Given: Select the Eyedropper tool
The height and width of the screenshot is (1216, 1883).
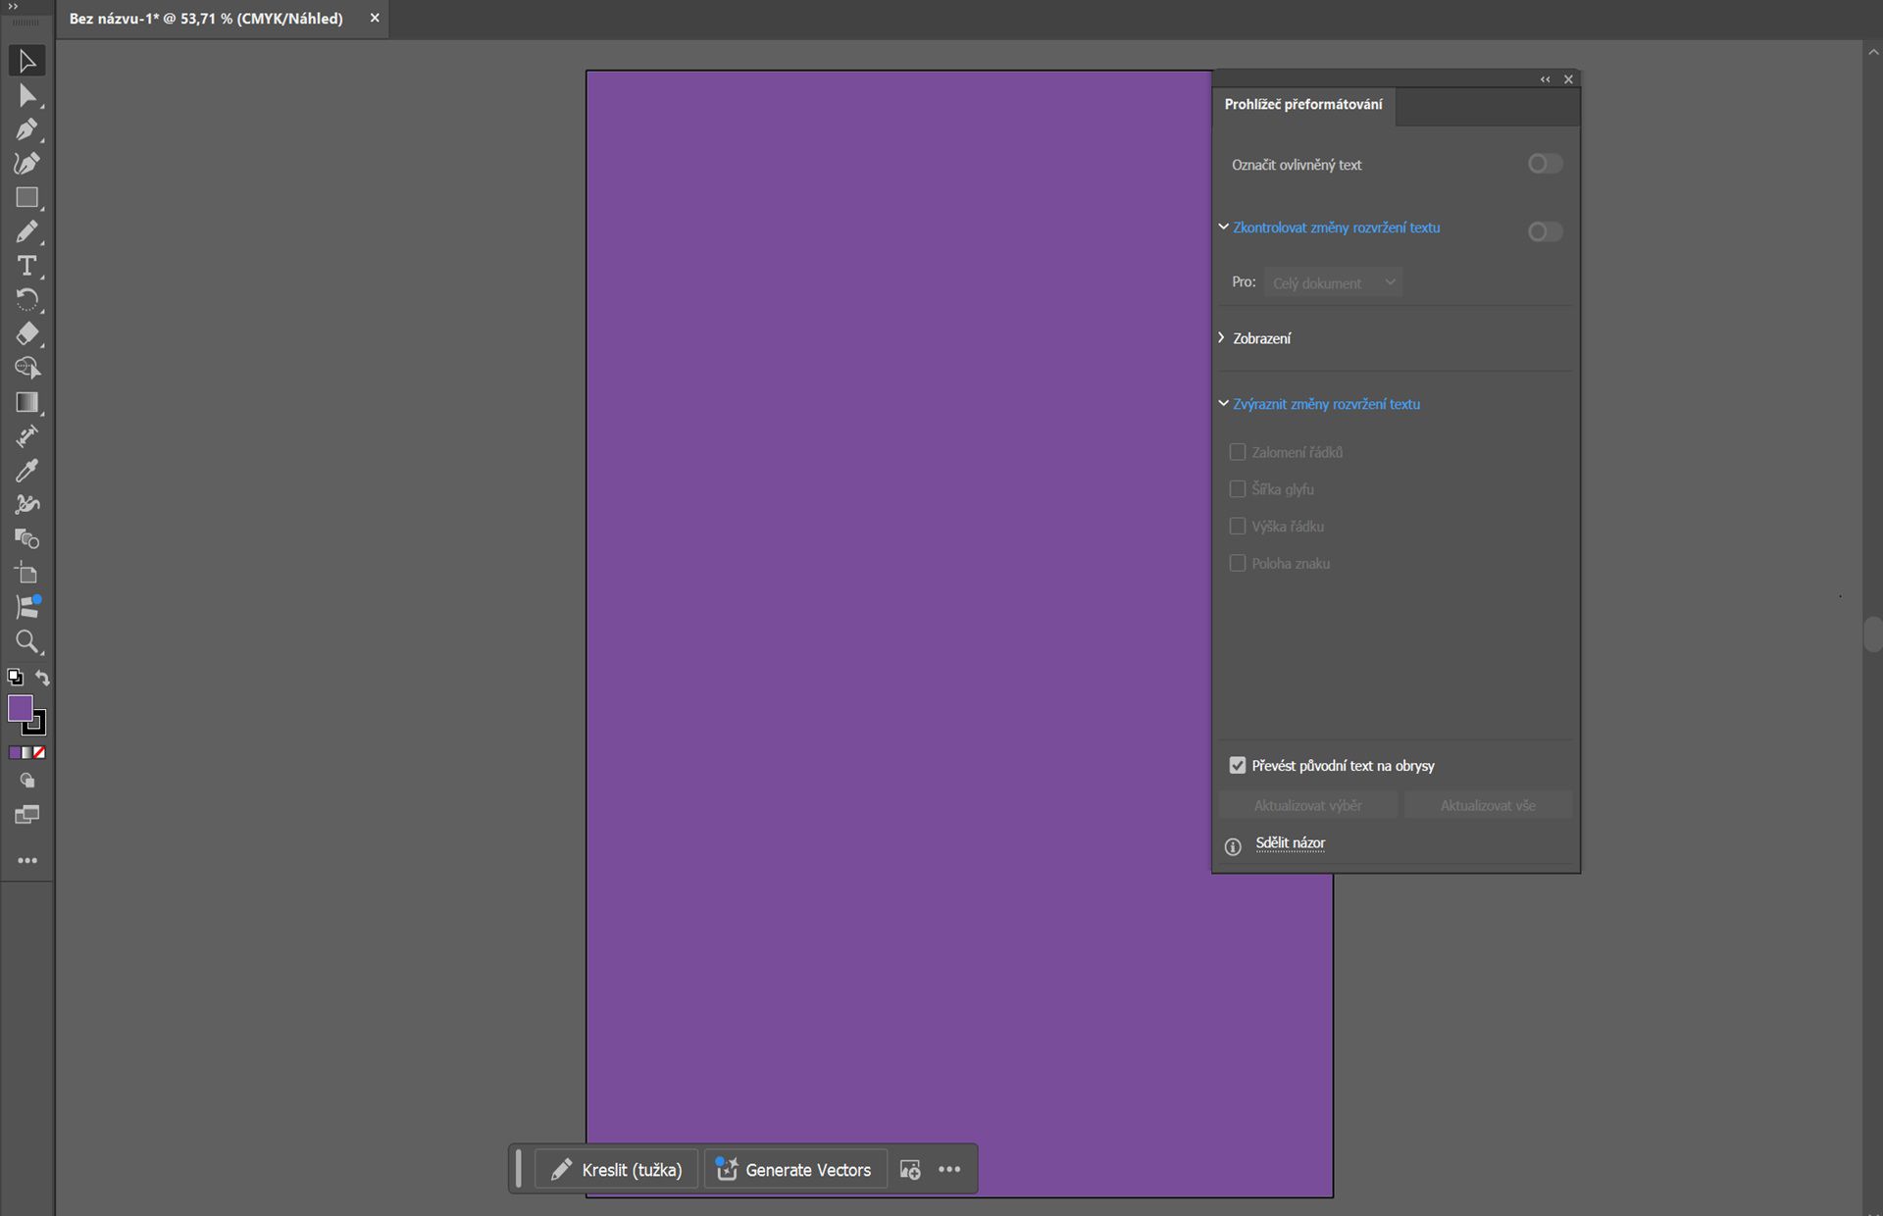Looking at the screenshot, I should click(26, 471).
